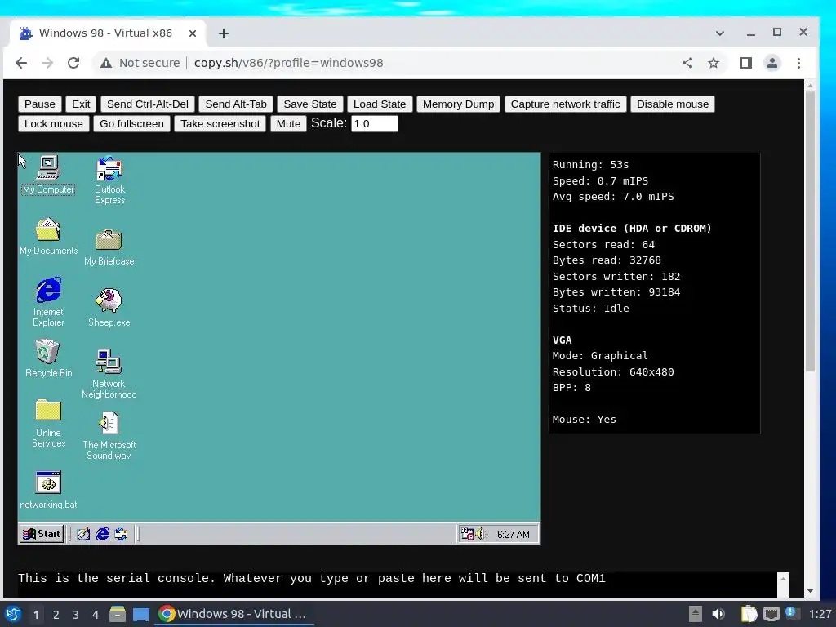
Task: Click the volume speaker icon in the Windows 98 tray
Action: pyautogui.click(x=480, y=534)
